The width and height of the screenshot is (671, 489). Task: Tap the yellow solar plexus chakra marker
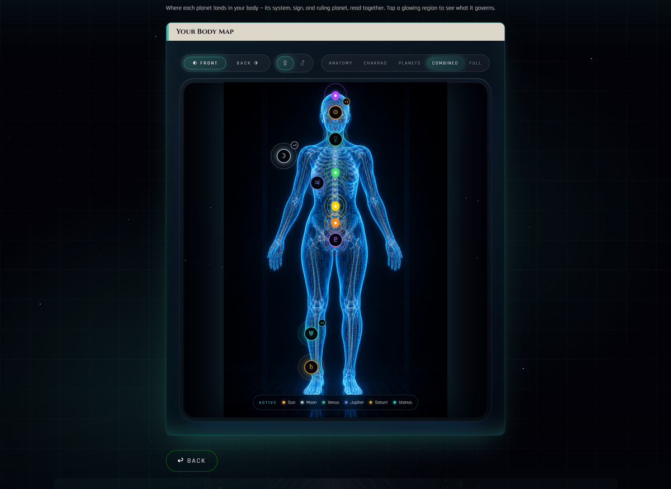click(x=335, y=206)
